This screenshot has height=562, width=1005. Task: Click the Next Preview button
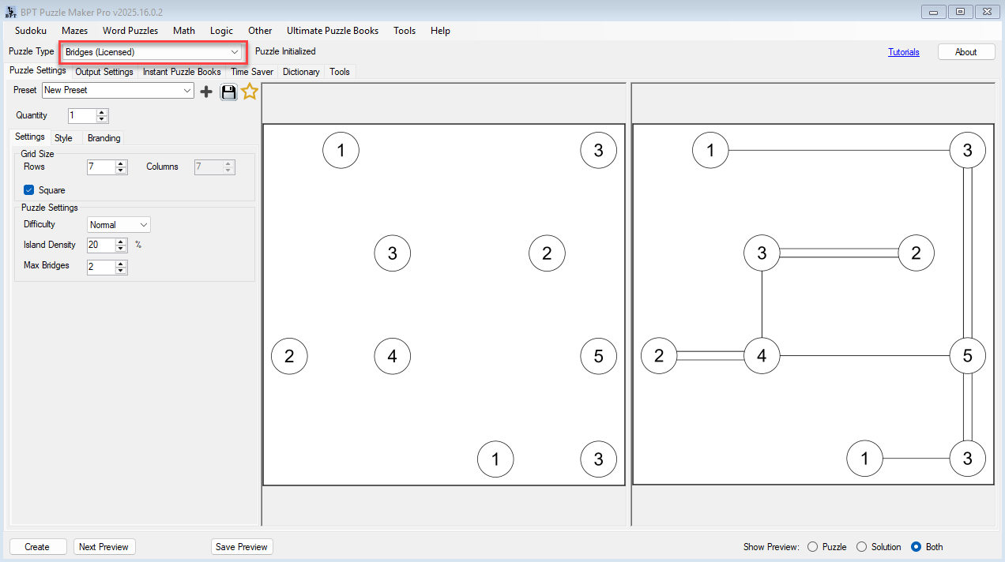coord(104,546)
